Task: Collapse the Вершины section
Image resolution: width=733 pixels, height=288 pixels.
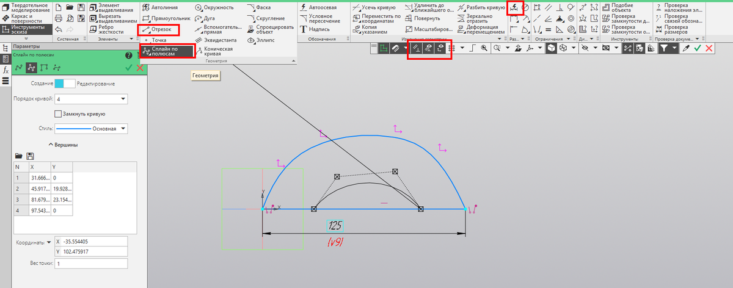Action: coord(51,145)
